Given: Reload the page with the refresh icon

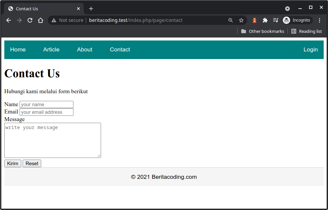Looking at the screenshot, I should coord(30,20).
